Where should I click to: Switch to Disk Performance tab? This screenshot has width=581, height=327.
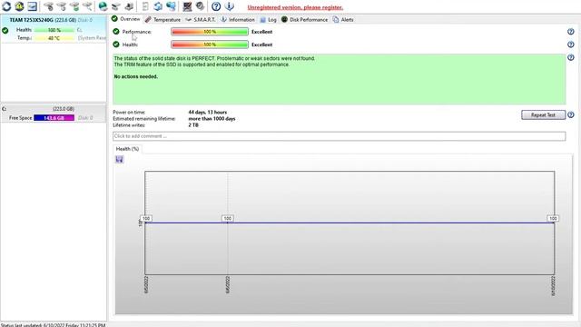305,20
